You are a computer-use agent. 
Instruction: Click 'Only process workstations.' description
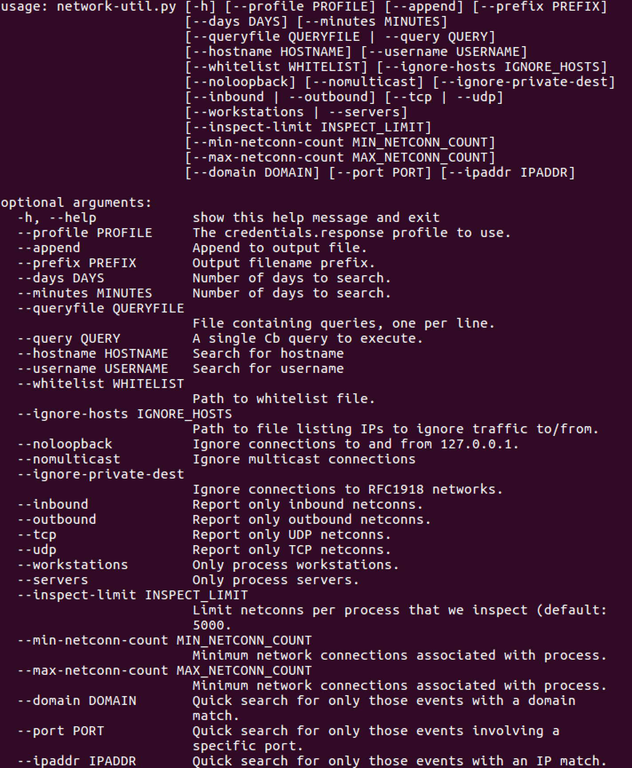296,565
